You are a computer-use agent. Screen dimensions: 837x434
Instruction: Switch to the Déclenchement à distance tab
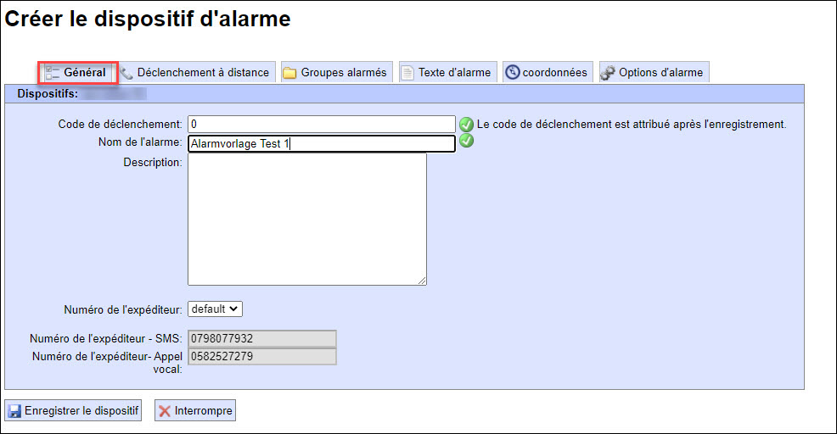pos(202,73)
